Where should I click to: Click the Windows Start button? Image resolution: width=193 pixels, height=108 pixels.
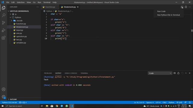(2, 106)
